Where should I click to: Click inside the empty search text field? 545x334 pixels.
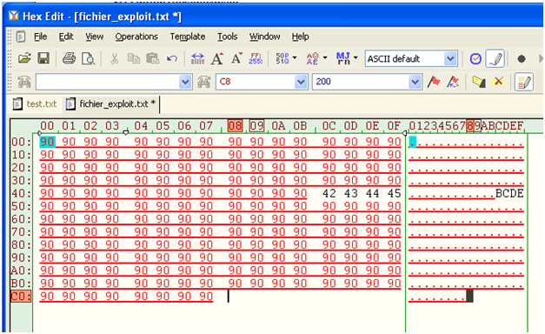108,82
